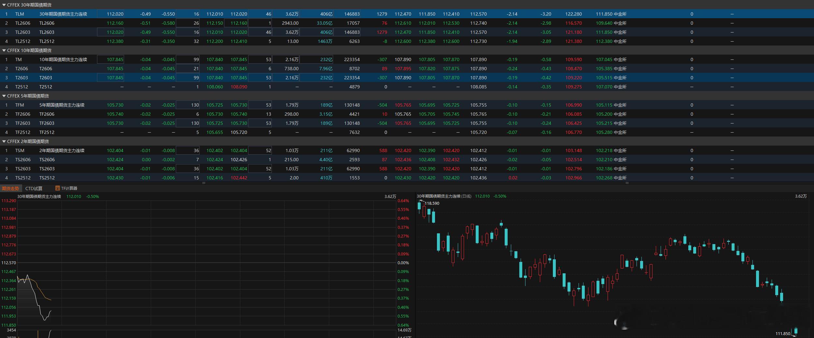
Task: Click value 102.796 in TS2603 row
Action: pyautogui.click(x=573, y=169)
